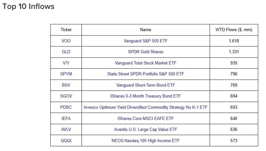Open Vanguard Total Stock Market ETF link
266x151 pixels.
(x=145, y=63)
